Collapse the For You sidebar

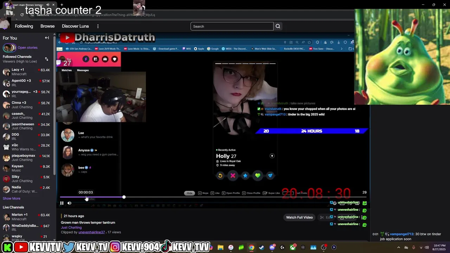47,38
